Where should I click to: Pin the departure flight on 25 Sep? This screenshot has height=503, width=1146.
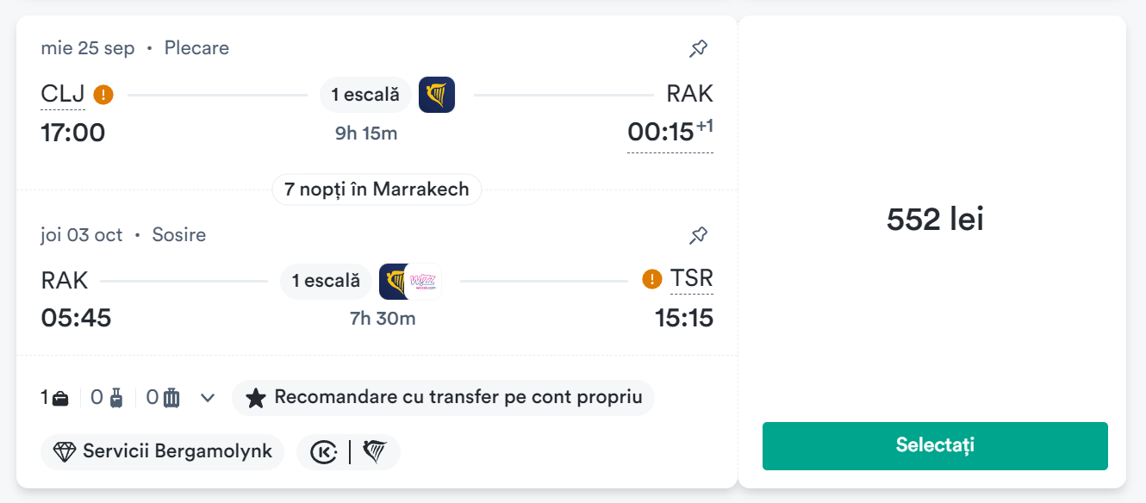pyautogui.click(x=699, y=49)
